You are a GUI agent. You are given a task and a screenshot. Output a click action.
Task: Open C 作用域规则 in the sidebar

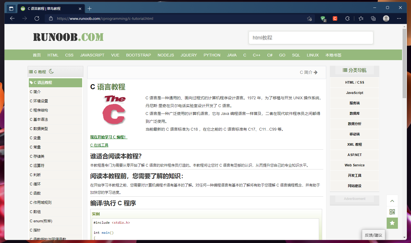[55, 202]
